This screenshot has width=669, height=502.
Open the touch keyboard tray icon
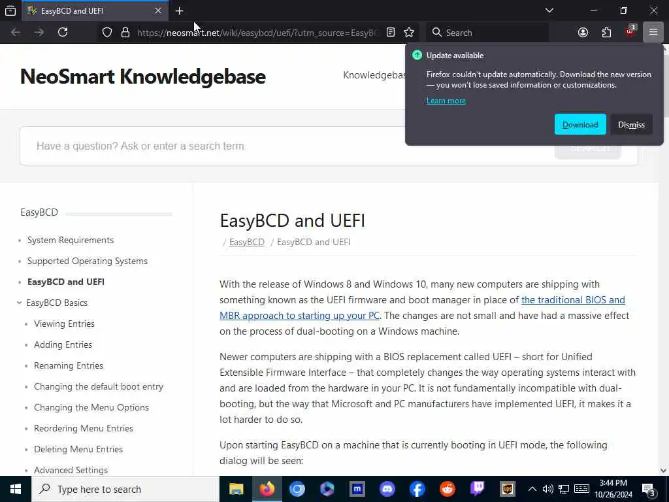(581, 489)
